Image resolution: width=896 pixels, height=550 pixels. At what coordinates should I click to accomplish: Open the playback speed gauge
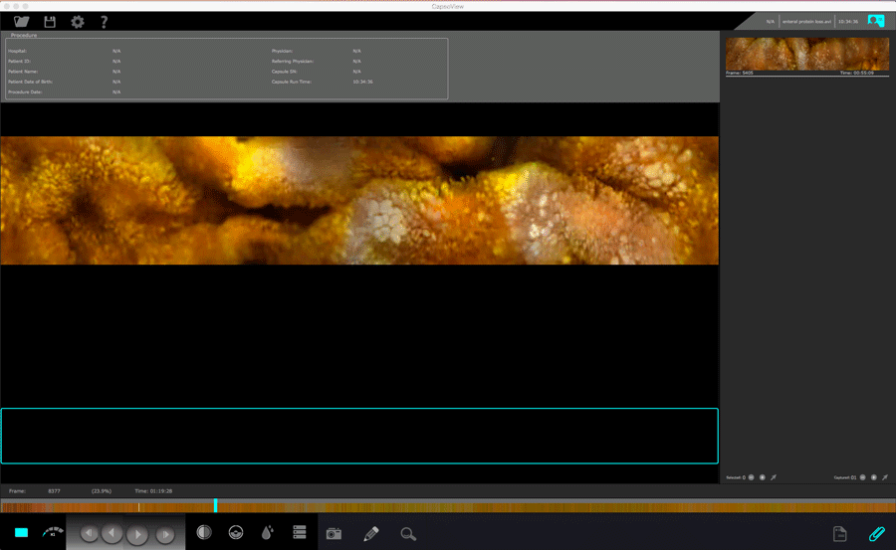[x=52, y=533]
